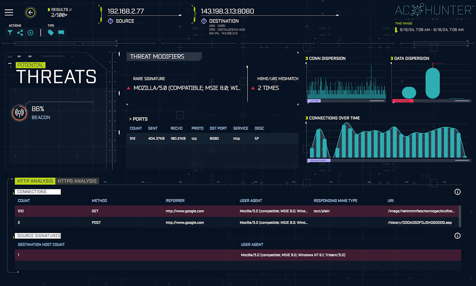
Task: Click the Source target icon
Action: (110, 21)
